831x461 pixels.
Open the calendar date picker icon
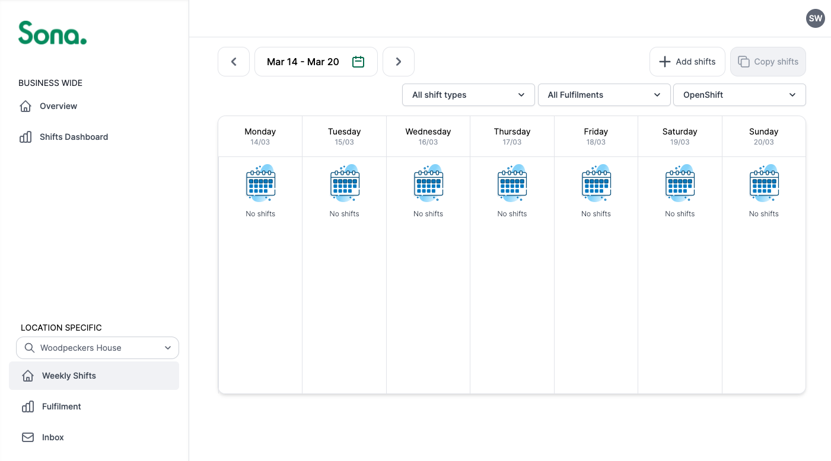tap(358, 62)
